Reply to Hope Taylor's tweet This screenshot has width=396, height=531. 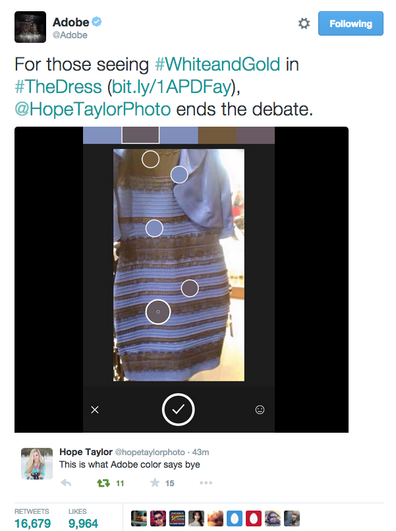[x=66, y=483]
